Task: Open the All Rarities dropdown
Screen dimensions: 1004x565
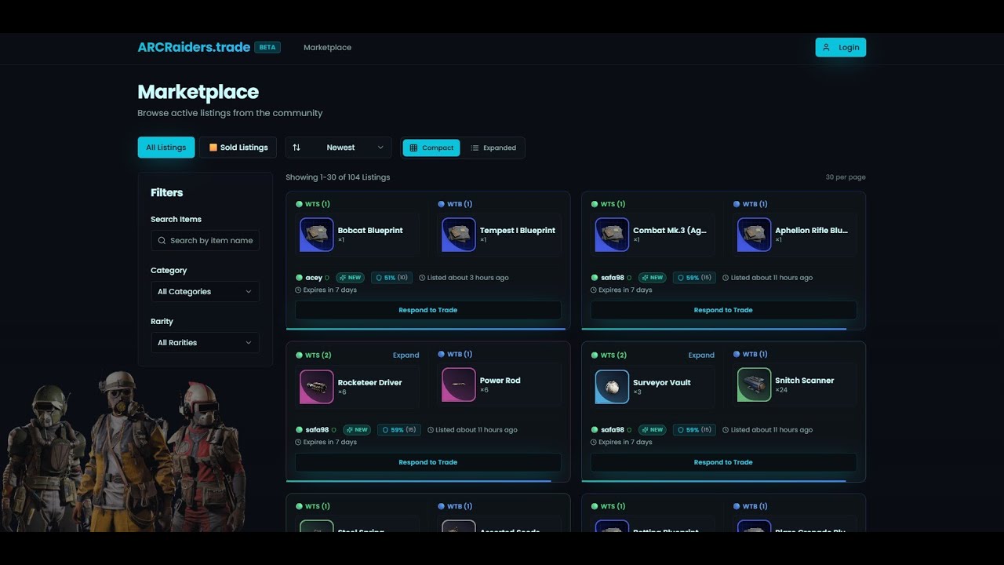Action: pyautogui.click(x=205, y=343)
